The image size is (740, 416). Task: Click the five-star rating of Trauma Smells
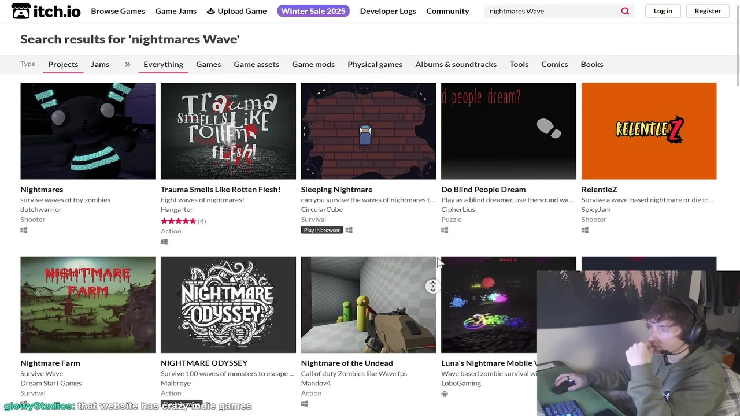pyautogui.click(x=178, y=221)
